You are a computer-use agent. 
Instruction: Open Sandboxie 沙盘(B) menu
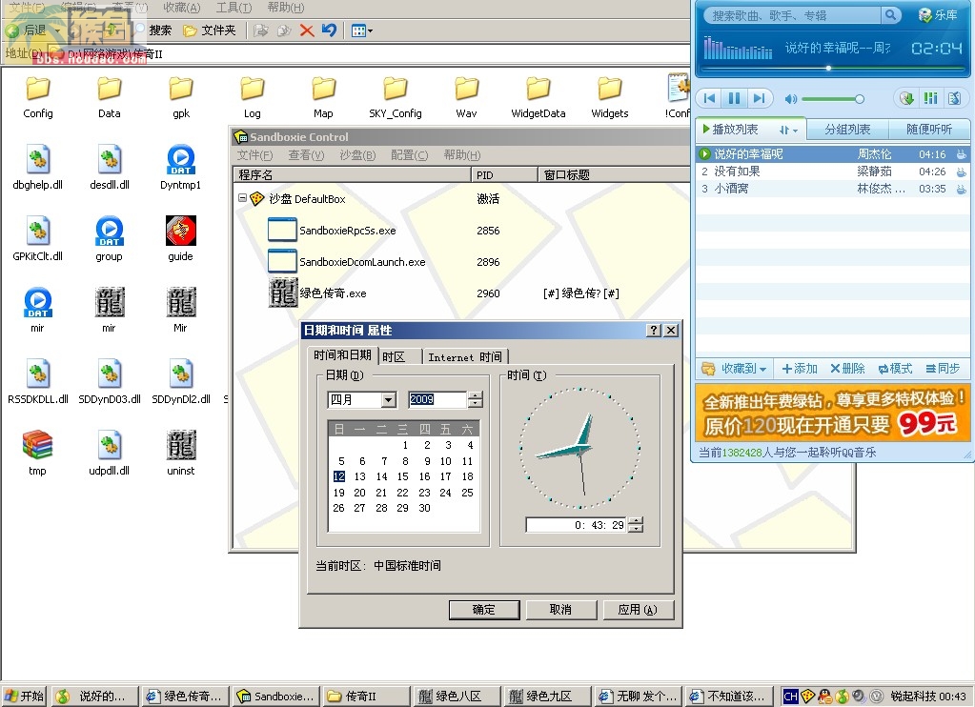pyautogui.click(x=357, y=154)
